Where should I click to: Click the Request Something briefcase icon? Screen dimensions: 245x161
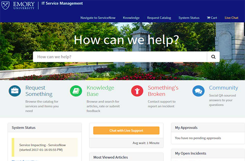[x=15, y=91]
